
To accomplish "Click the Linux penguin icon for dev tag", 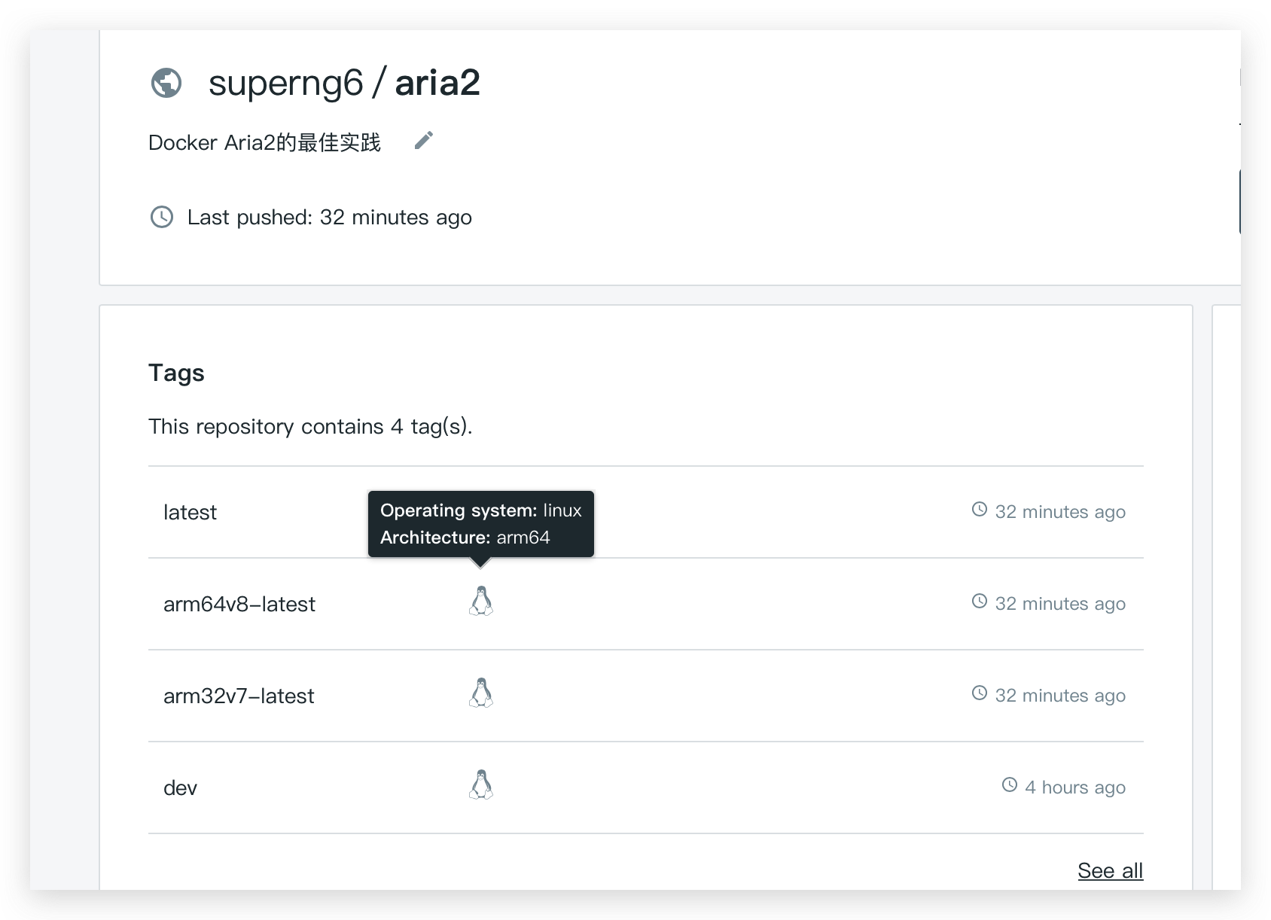I will (x=481, y=785).
